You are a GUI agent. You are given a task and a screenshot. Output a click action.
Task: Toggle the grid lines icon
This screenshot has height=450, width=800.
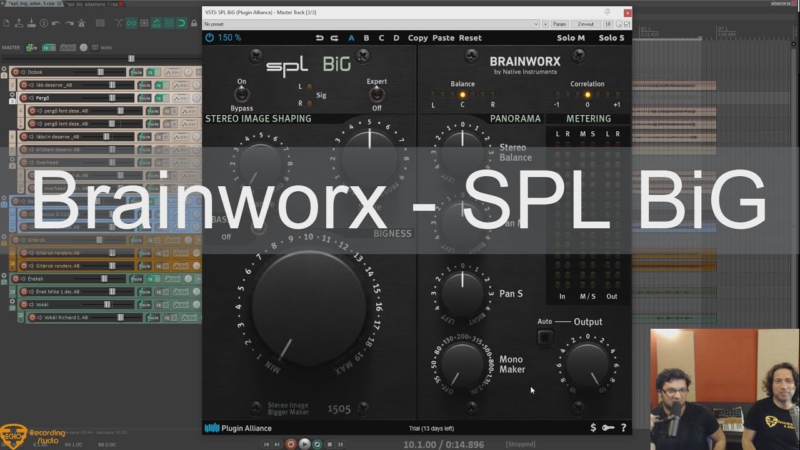[x=169, y=23]
